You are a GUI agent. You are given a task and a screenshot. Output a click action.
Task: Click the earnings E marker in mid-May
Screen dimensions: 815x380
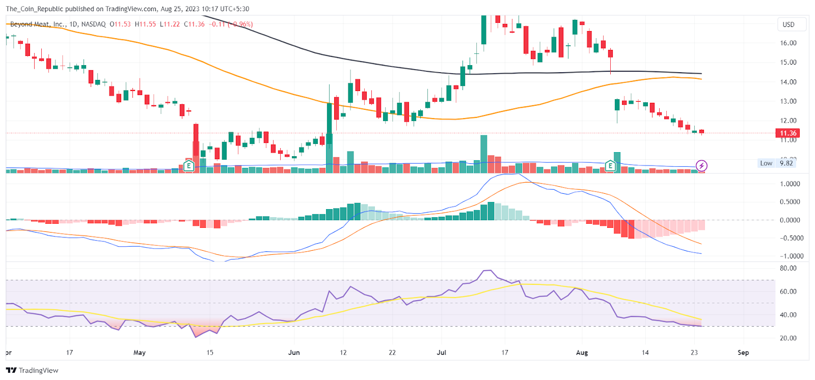tap(189, 166)
